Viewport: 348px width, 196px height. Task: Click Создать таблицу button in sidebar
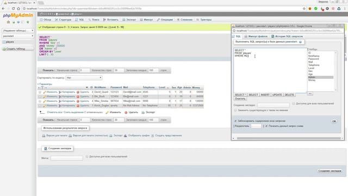tap(18, 48)
